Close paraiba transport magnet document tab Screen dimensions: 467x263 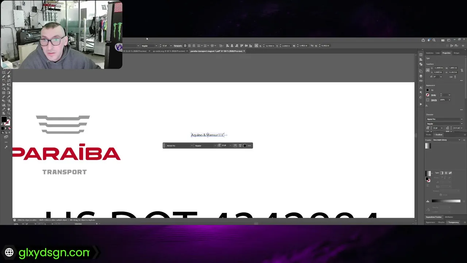[x=244, y=51]
